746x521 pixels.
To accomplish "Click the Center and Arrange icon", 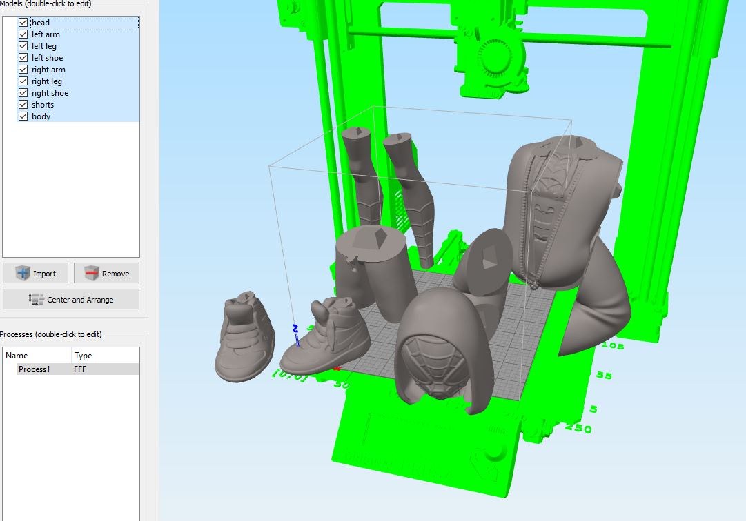I will (36, 299).
